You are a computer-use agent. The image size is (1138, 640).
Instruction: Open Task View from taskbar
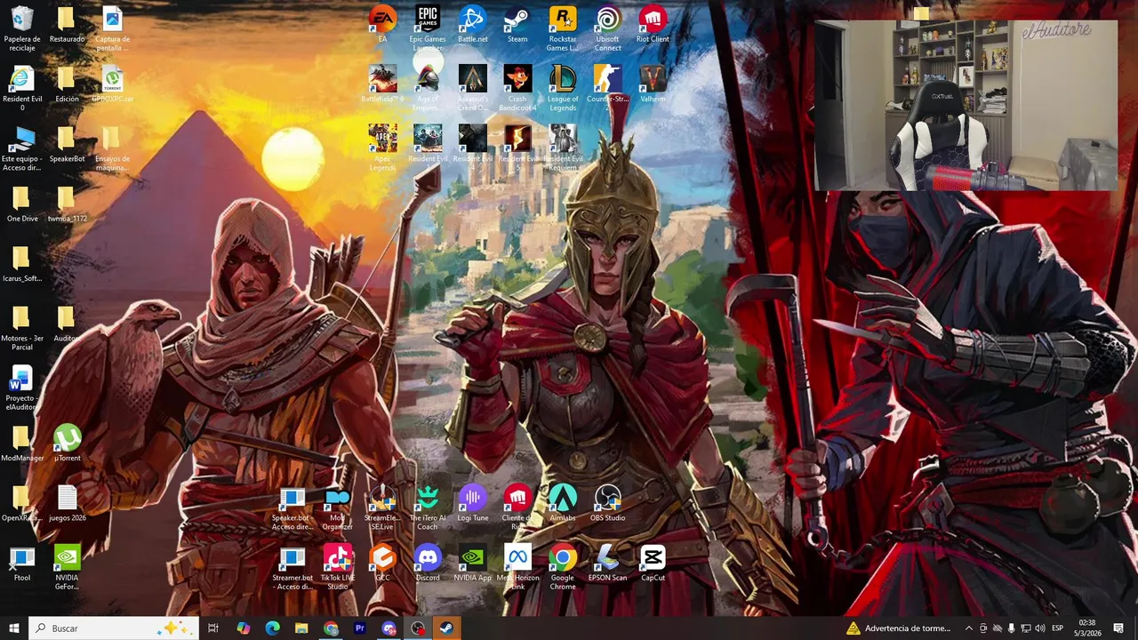pyautogui.click(x=213, y=628)
